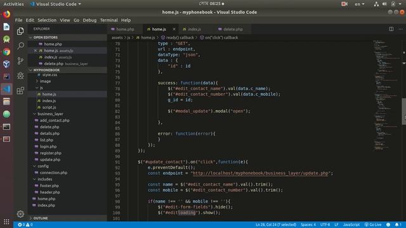This screenshot has height=228, width=406.
Task: Open notifications bell in status bar
Action: click(398, 225)
